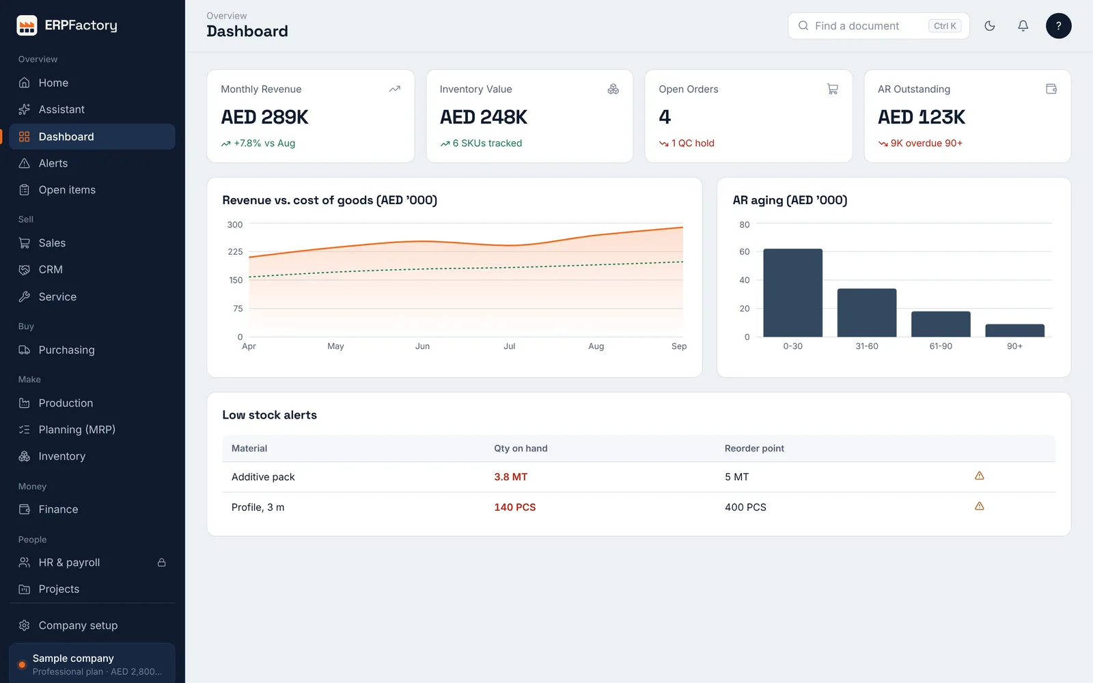
Task: Open the Sample company account switcher
Action: [x=92, y=664]
